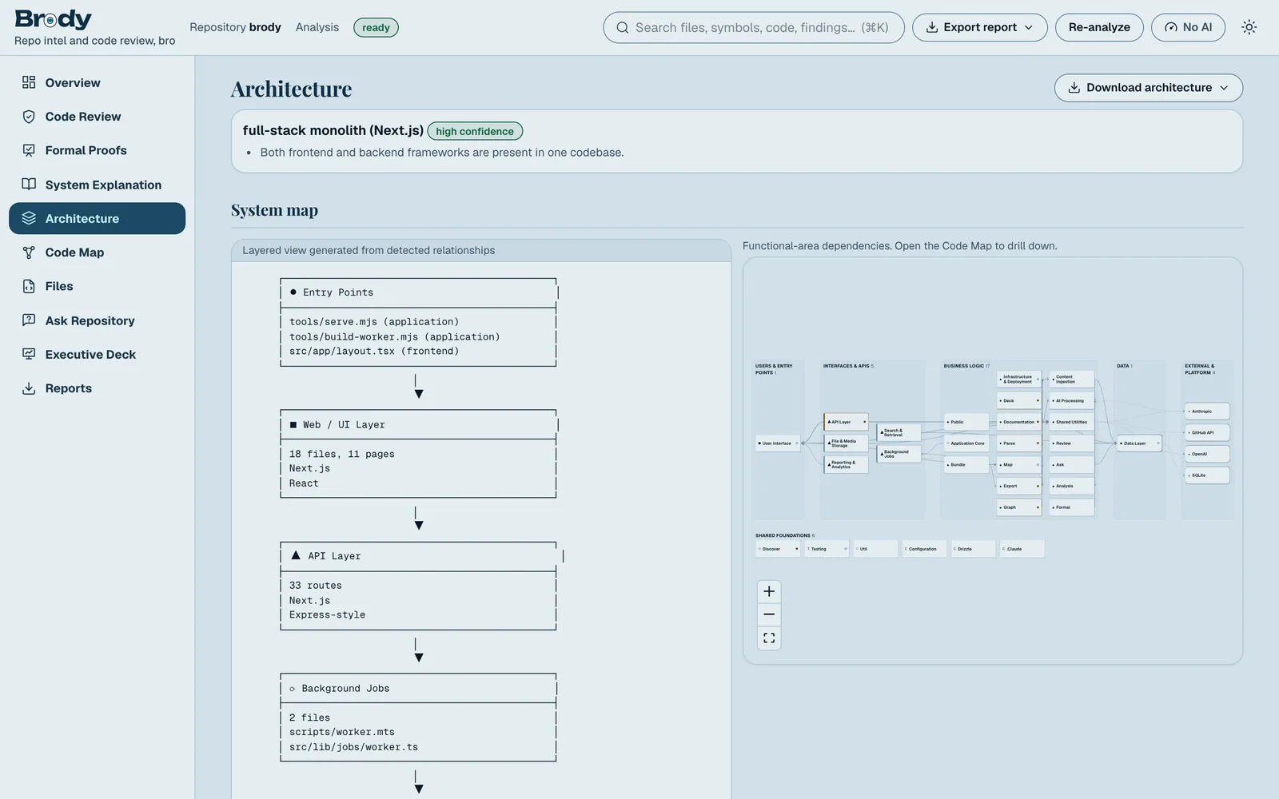Click the Anthropic node in the graph
The width and height of the screenshot is (1279, 799).
pyautogui.click(x=1207, y=411)
